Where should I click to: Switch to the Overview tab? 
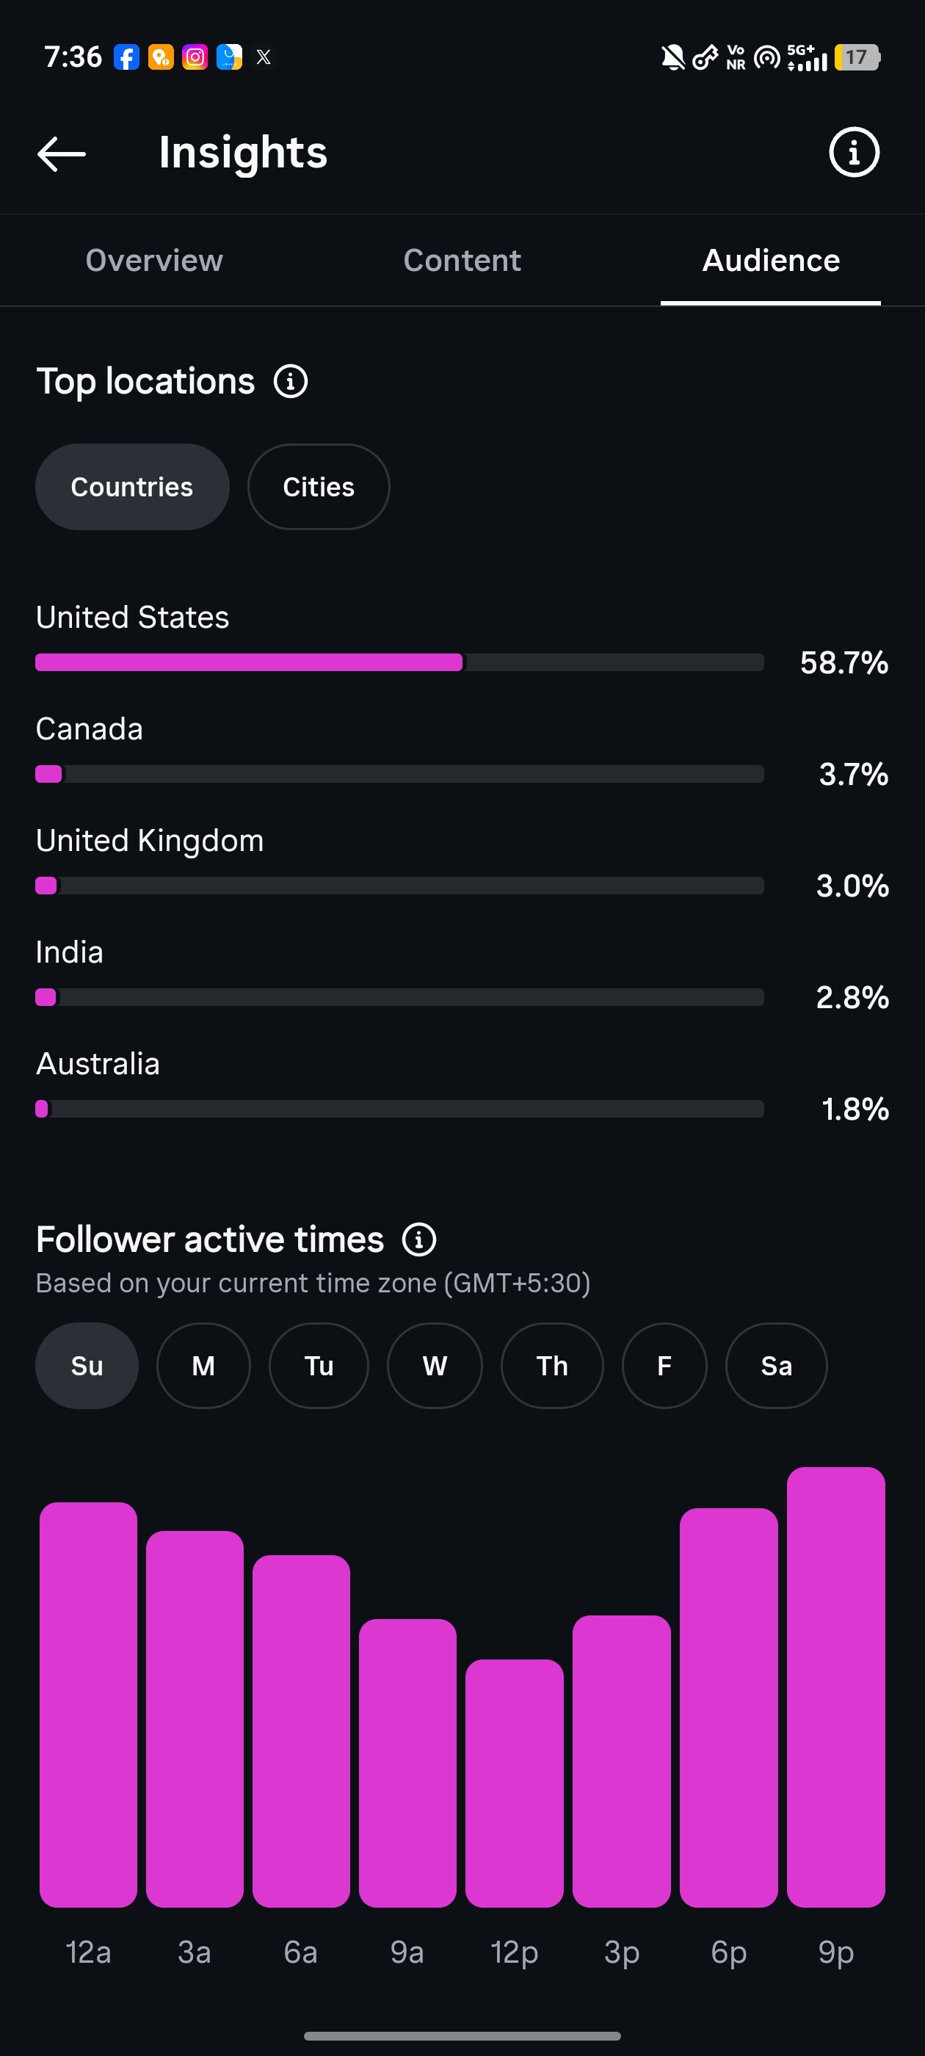point(154,260)
